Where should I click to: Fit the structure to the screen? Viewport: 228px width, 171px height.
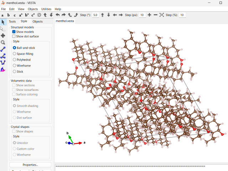(x=162, y=15)
